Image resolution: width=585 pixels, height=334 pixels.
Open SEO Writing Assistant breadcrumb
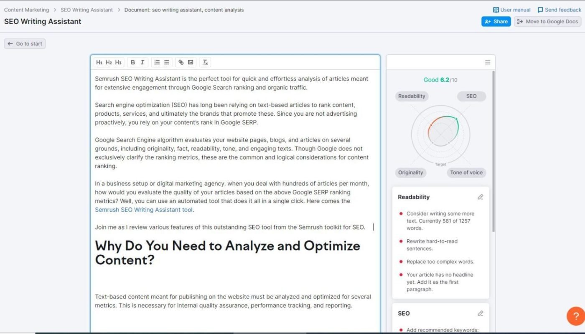pyautogui.click(x=86, y=10)
